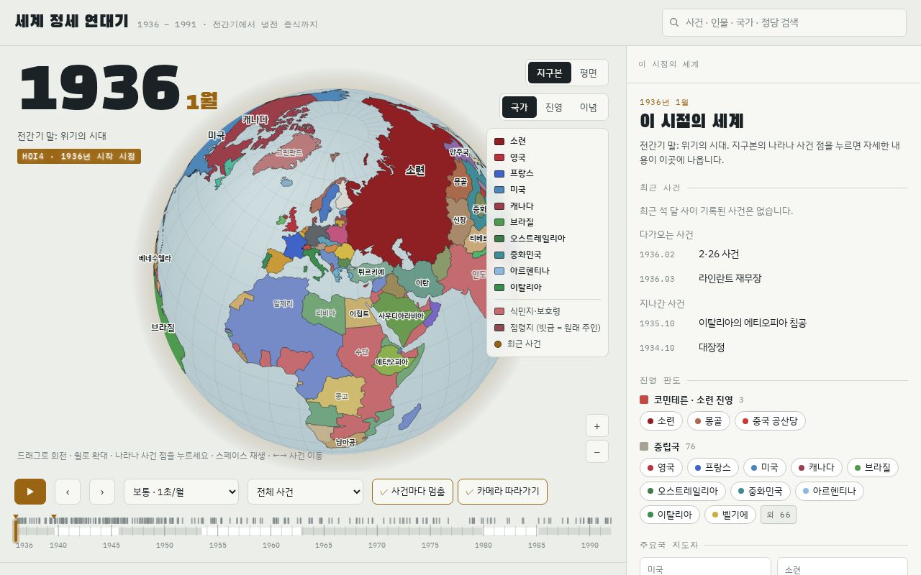The image size is (921, 575).
Task: Select 중국 공산당 faction chip
Action: 770,421
